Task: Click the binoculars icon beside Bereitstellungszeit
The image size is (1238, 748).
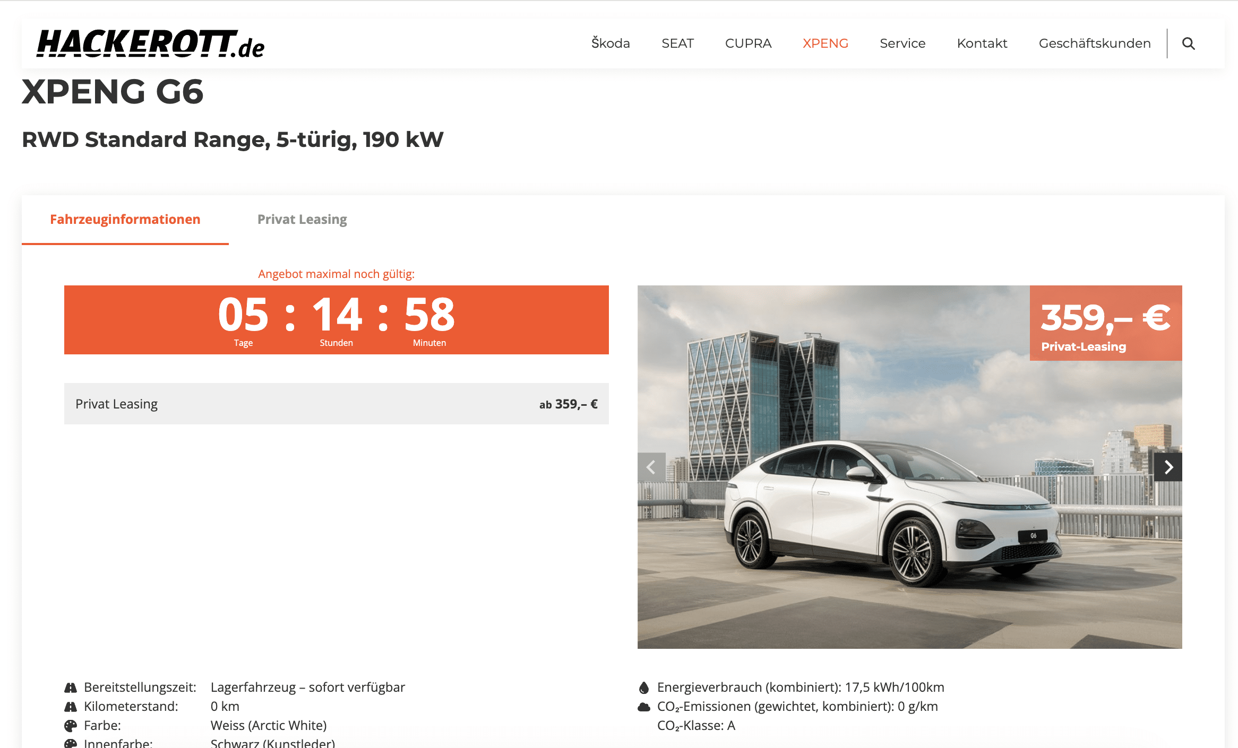Action: pos(71,688)
